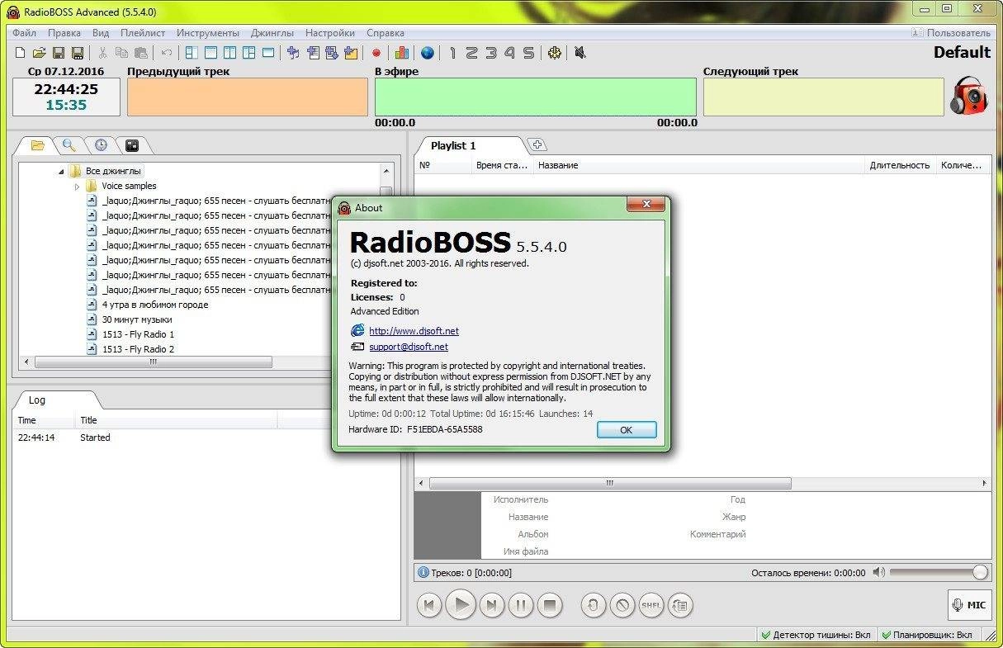Open a playlist with the folder icon

tap(39, 53)
